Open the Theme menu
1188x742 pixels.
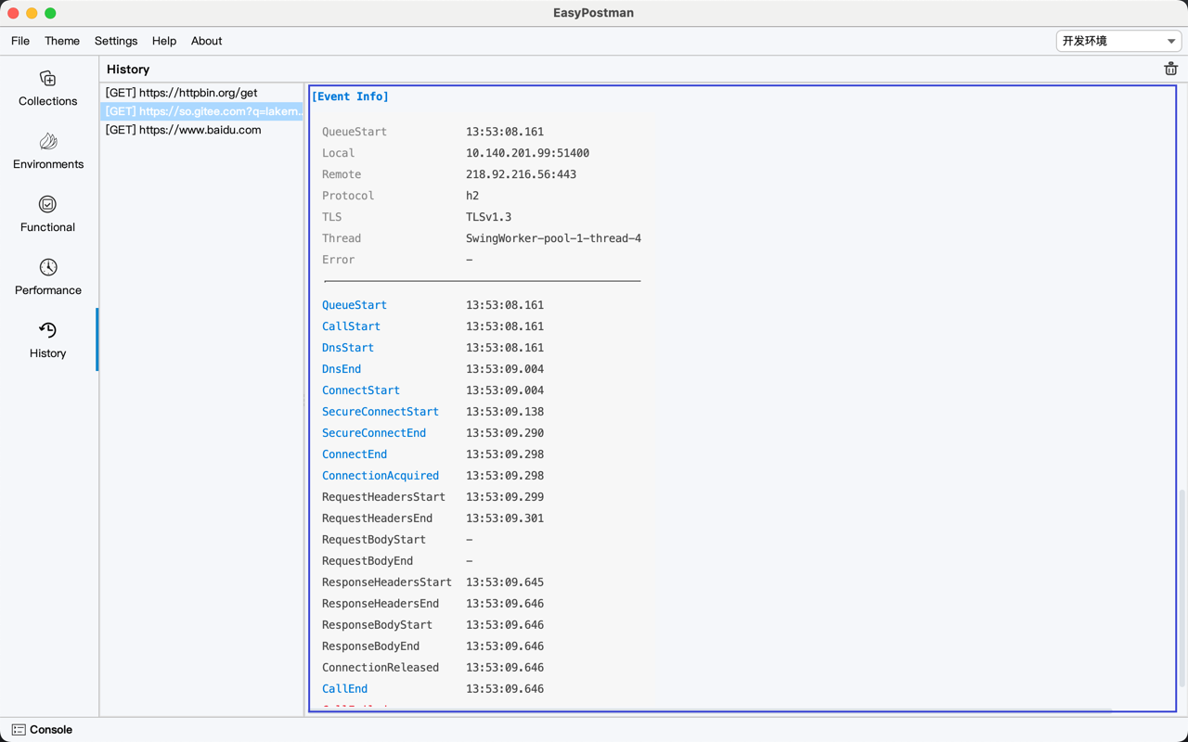[x=62, y=41]
